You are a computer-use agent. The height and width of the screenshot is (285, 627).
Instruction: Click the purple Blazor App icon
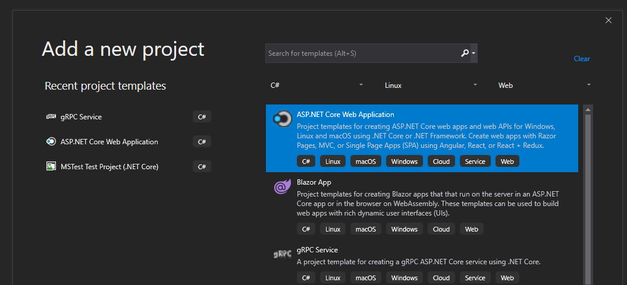pyautogui.click(x=281, y=187)
